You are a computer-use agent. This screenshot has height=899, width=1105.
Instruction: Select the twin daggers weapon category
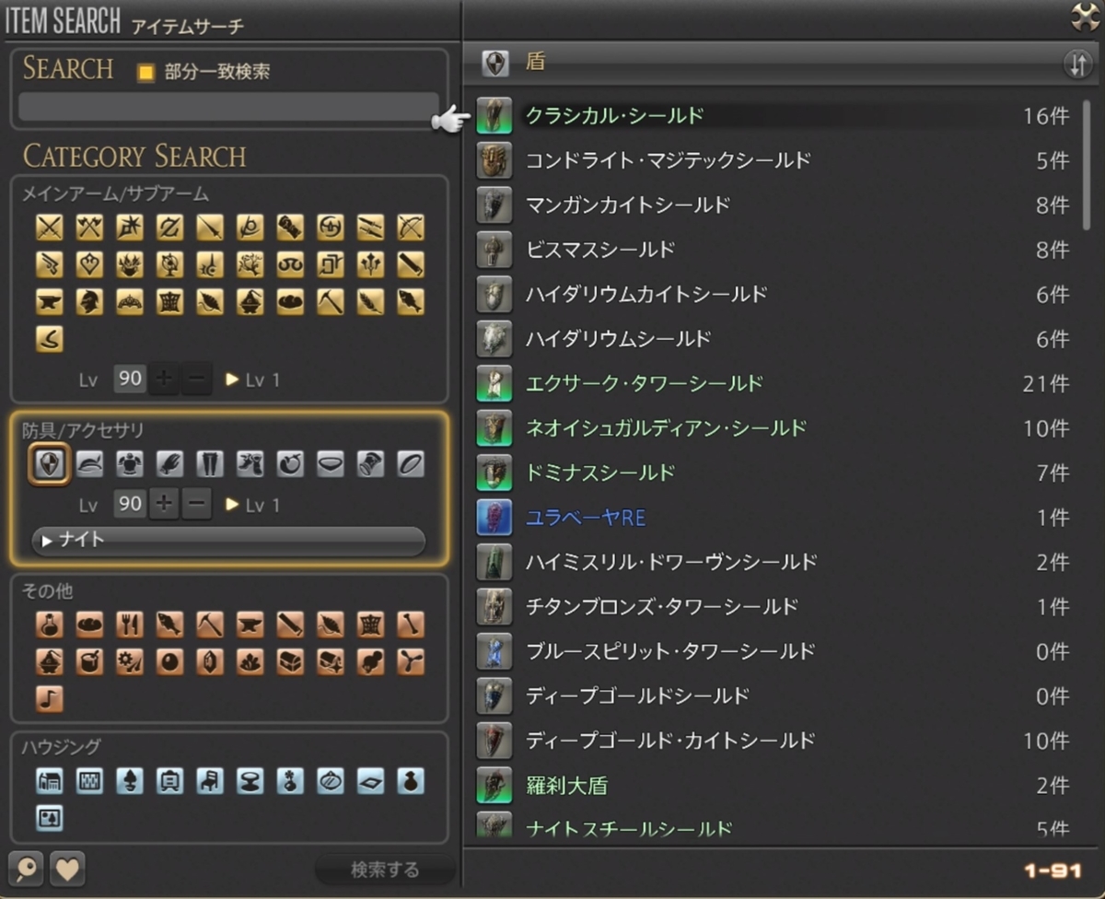(x=370, y=226)
